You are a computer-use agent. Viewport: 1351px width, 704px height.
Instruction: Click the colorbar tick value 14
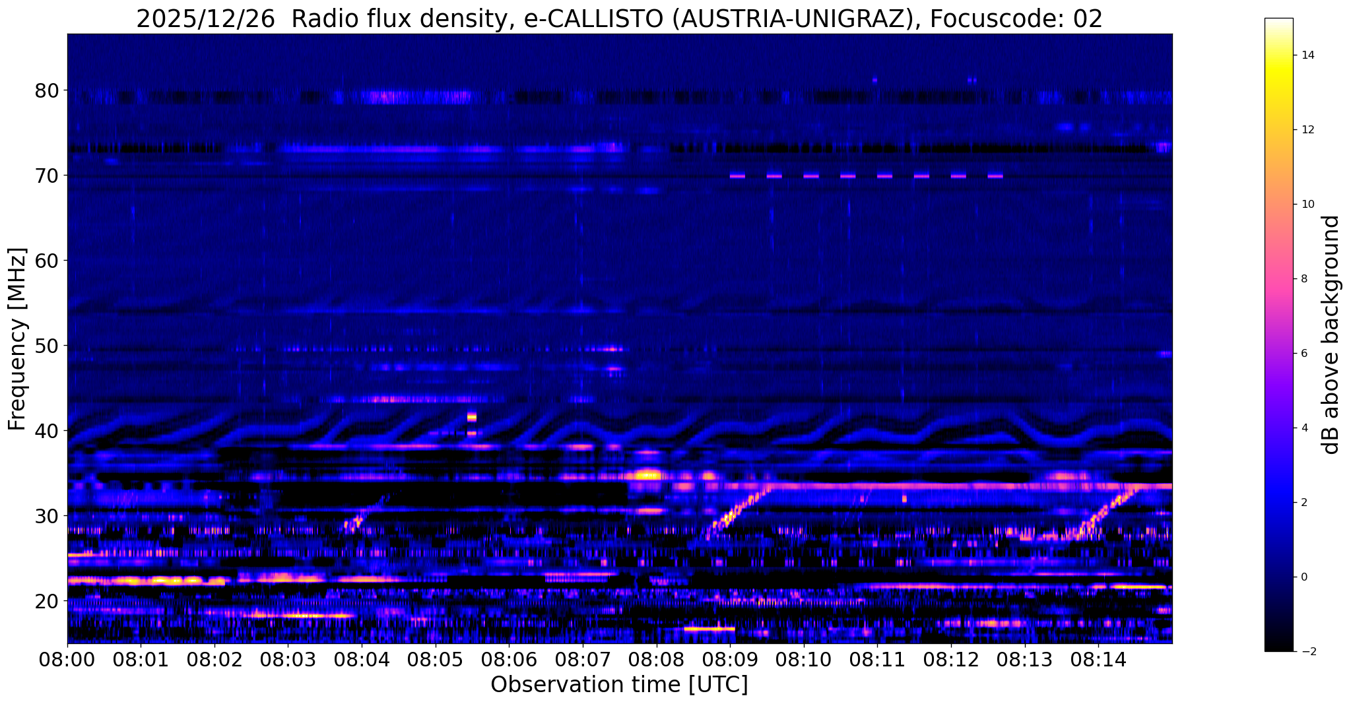1307,55
